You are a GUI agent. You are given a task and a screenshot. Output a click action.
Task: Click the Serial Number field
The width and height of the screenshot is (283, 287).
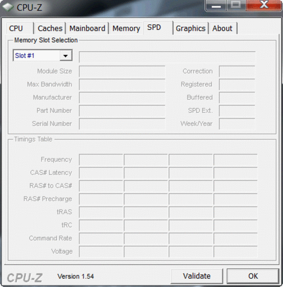coord(122,124)
